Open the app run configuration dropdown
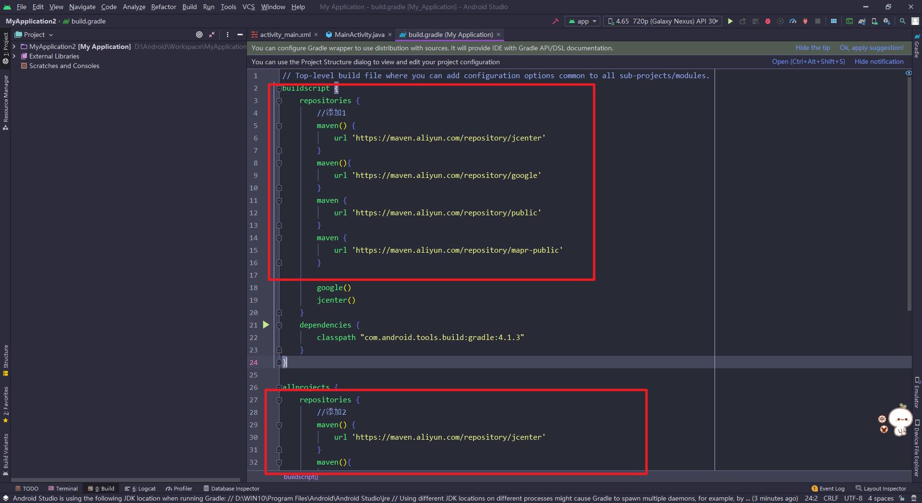 pos(582,21)
